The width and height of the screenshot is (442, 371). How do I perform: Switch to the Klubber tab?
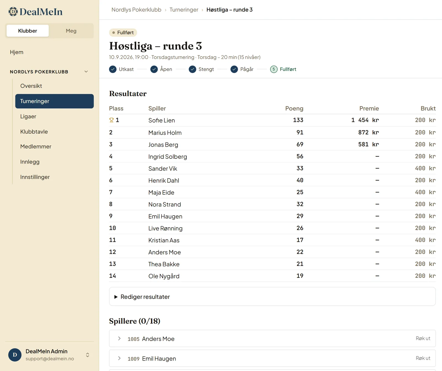point(28,31)
